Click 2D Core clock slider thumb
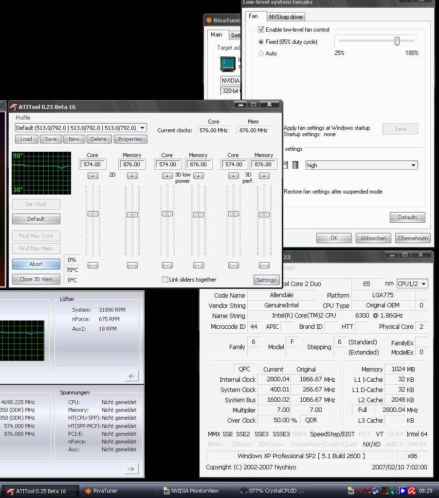This screenshot has width=439, height=498. click(93, 214)
